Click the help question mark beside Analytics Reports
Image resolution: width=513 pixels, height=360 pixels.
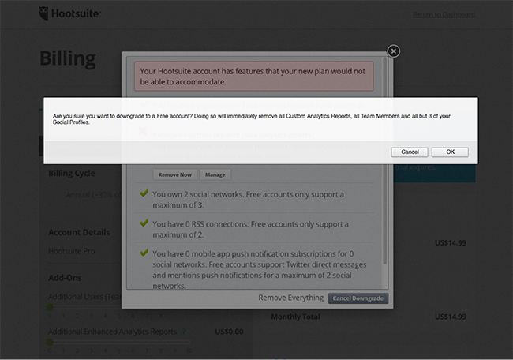pos(184,332)
